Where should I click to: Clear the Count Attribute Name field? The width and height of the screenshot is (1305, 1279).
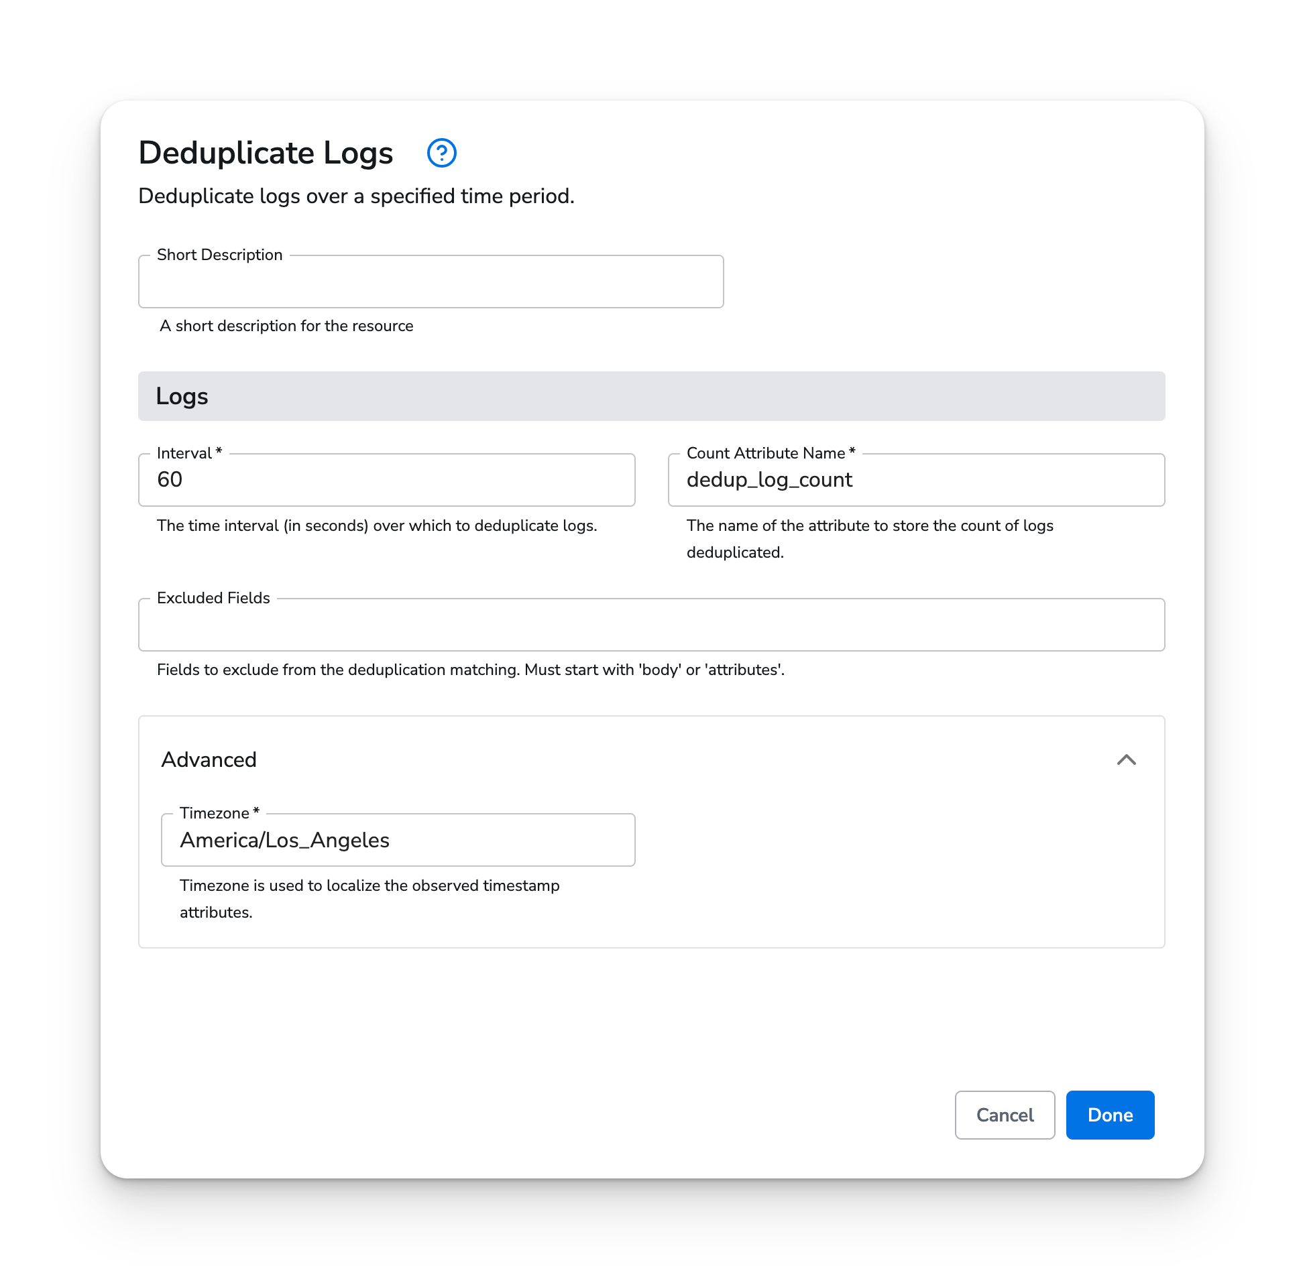pyautogui.click(x=917, y=479)
